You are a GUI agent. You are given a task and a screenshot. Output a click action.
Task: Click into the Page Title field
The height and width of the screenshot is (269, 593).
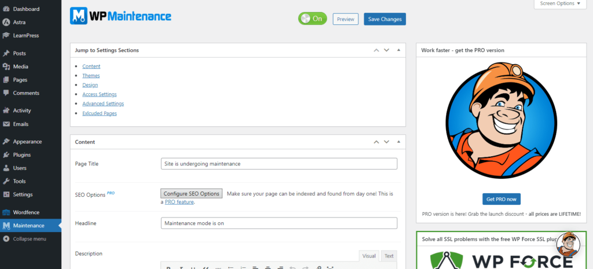click(x=279, y=164)
